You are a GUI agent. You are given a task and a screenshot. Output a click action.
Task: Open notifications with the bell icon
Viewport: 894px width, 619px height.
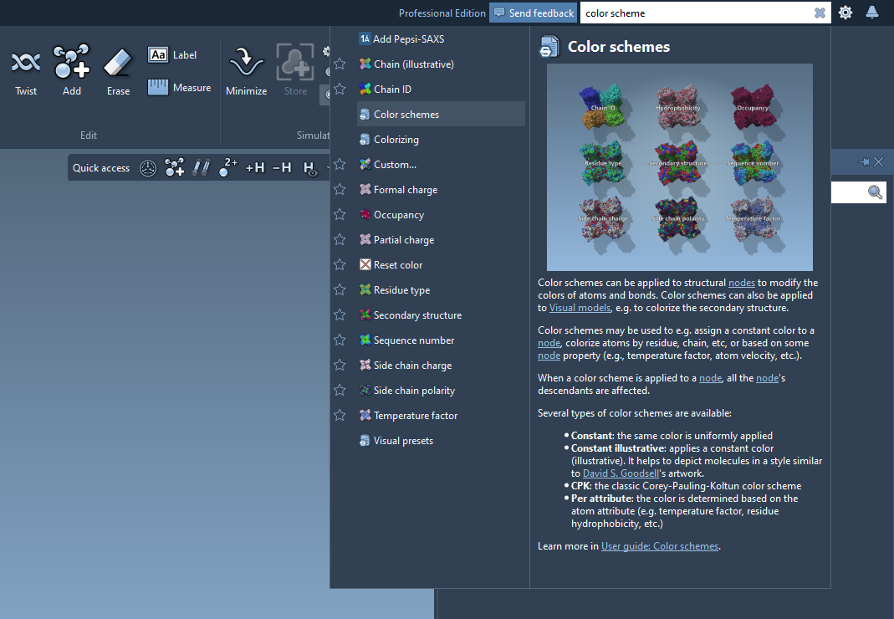(x=872, y=13)
